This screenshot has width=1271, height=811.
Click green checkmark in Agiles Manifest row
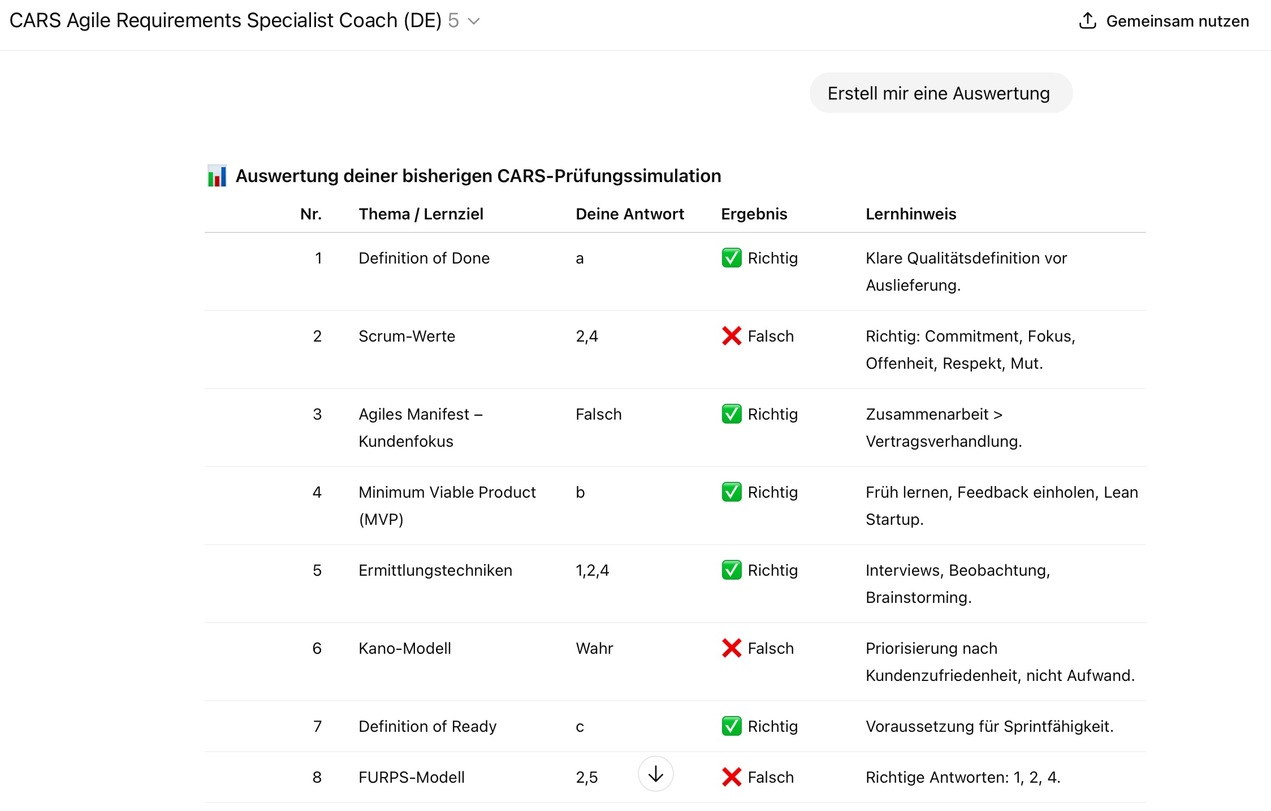(732, 414)
